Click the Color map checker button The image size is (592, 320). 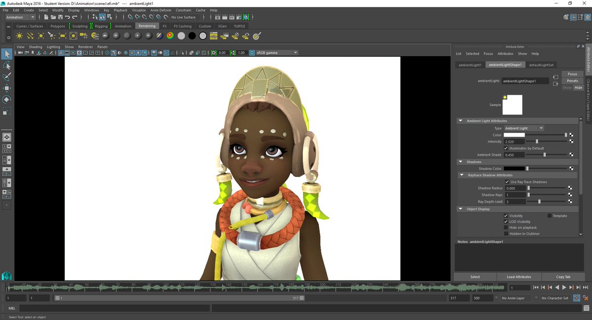pos(571,135)
